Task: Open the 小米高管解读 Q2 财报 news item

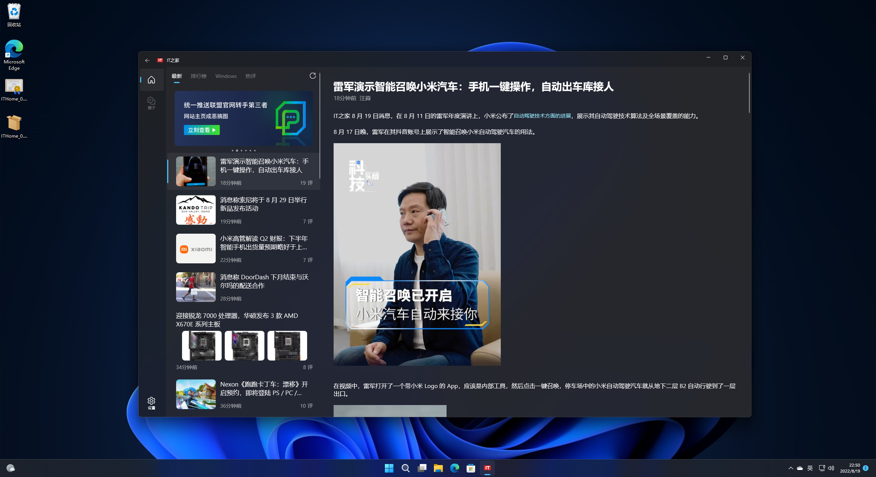Action: tap(244, 249)
